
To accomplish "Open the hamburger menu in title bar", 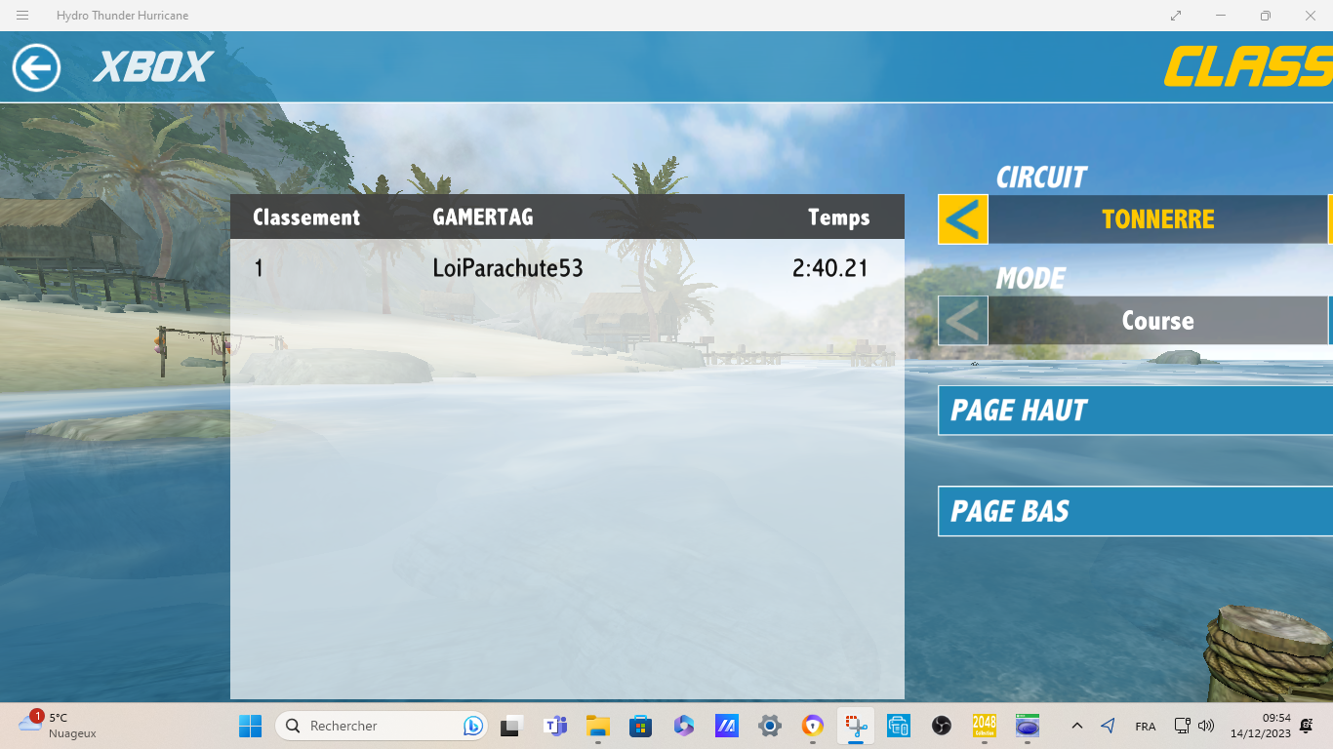I will click(x=22, y=16).
